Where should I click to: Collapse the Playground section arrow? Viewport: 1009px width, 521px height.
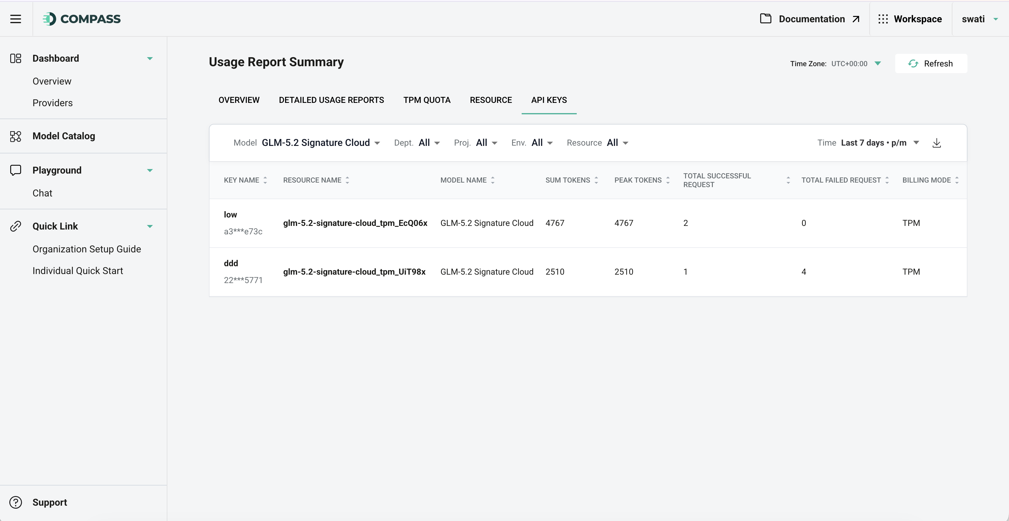[x=150, y=171]
